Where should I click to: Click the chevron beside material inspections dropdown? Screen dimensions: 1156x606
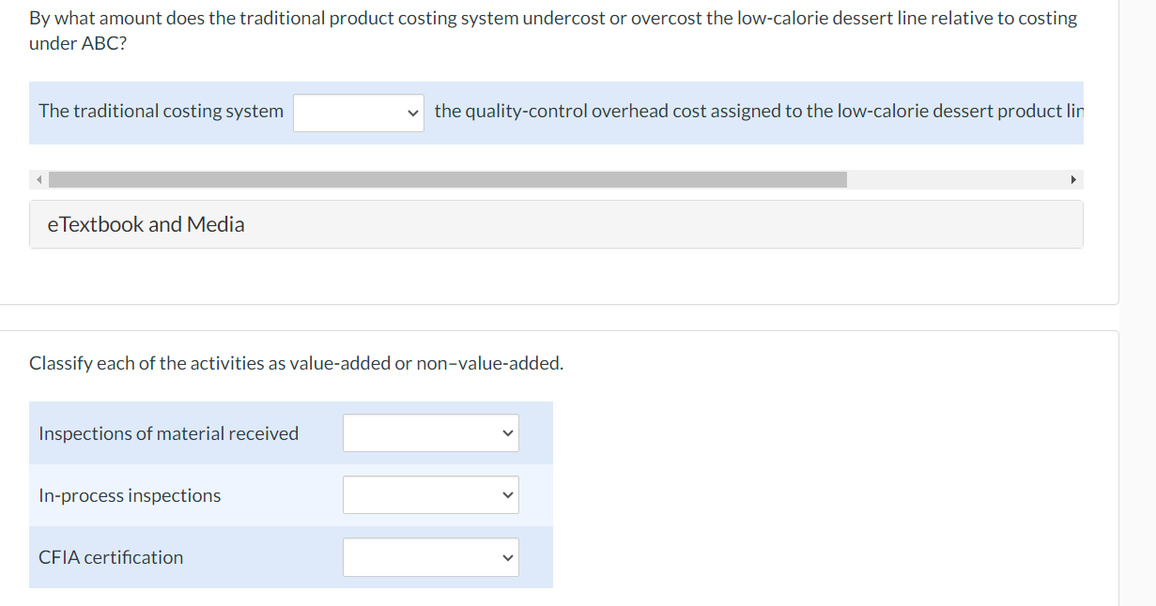click(x=507, y=432)
